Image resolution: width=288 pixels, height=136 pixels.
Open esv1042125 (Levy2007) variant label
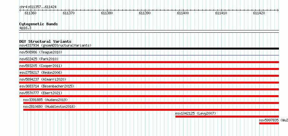(x=195, y=113)
